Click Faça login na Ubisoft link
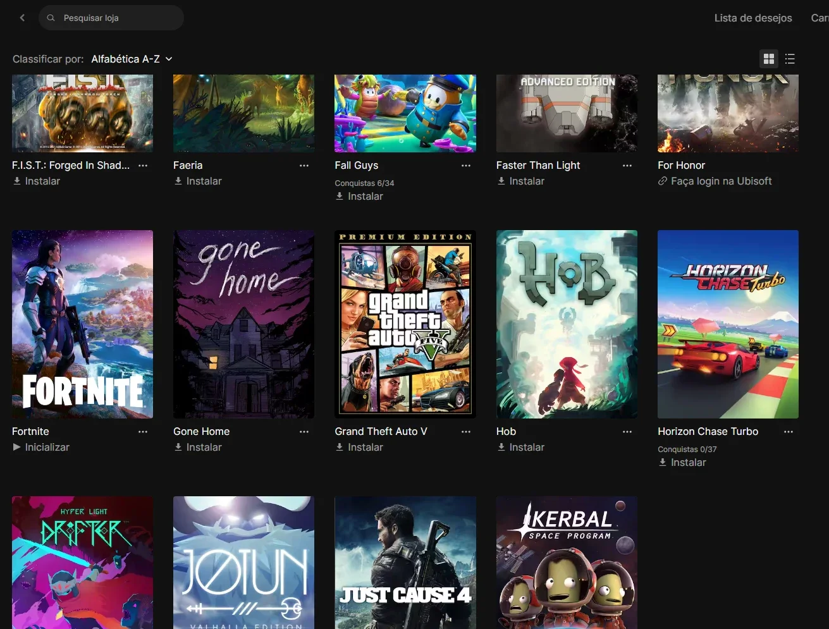Image resolution: width=829 pixels, height=629 pixels. tap(722, 181)
